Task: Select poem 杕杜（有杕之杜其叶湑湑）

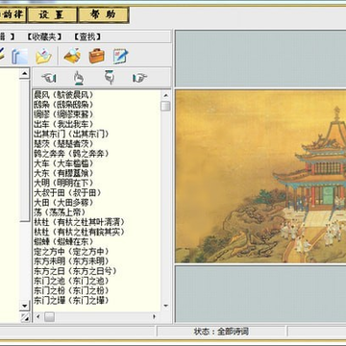Action: [x=79, y=222]
